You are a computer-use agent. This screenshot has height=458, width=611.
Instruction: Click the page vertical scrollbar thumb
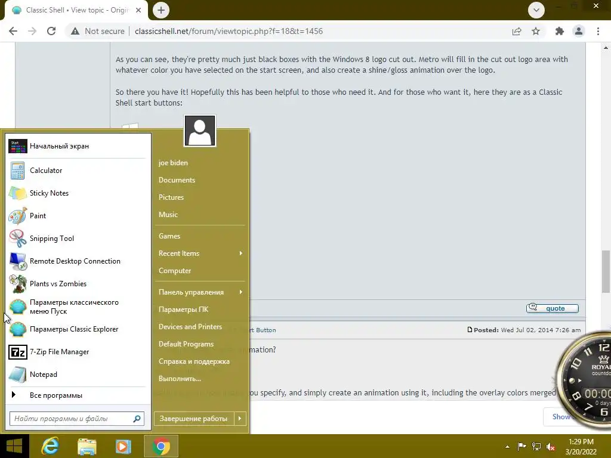[606, 271]
